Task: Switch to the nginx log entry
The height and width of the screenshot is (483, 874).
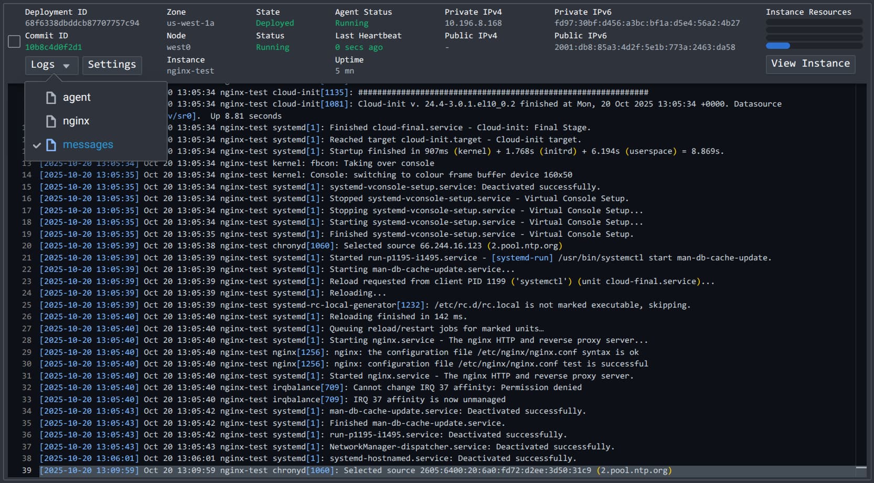Action: pos(76,121)
